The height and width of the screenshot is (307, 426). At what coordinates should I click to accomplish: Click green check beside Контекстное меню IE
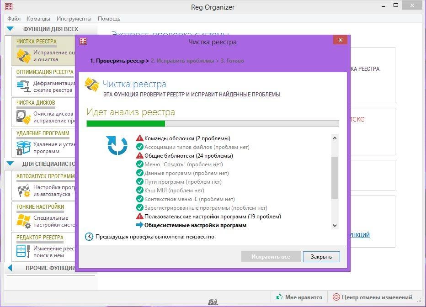[x=140, y=199]
